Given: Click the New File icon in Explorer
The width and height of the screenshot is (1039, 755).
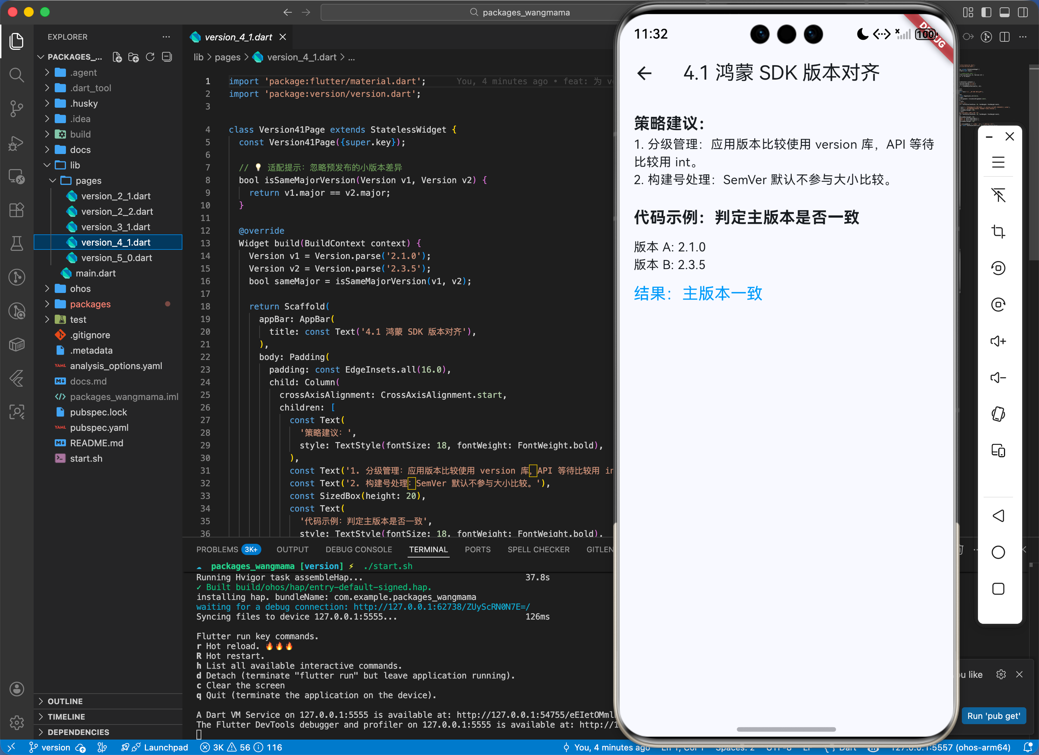Looking at the screenshot, I should coord(117,57).
